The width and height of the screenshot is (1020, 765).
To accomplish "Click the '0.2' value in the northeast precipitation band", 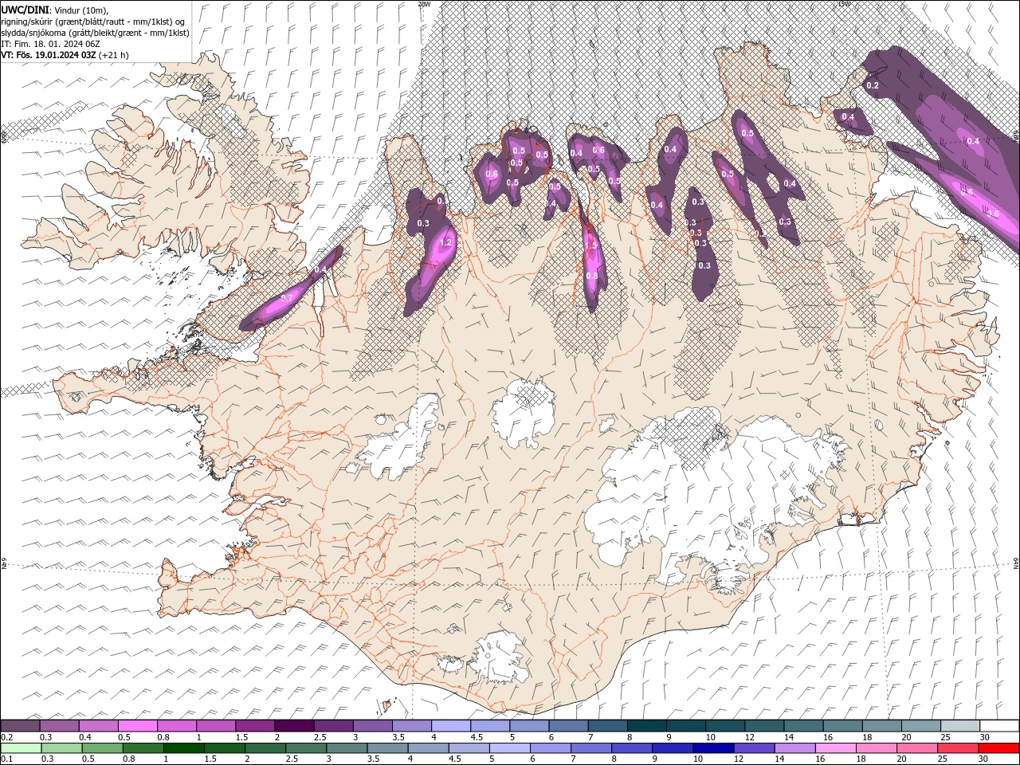I will tap(873, 85).
